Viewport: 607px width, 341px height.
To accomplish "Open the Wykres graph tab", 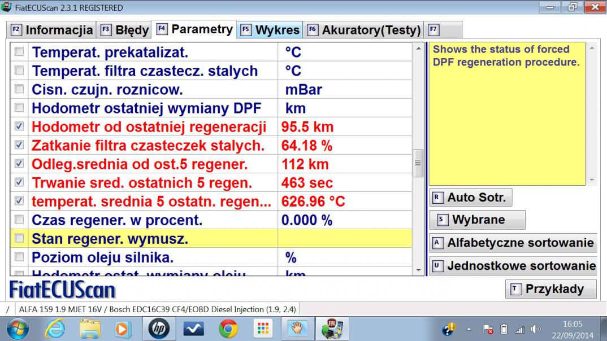I will [270, 30].
